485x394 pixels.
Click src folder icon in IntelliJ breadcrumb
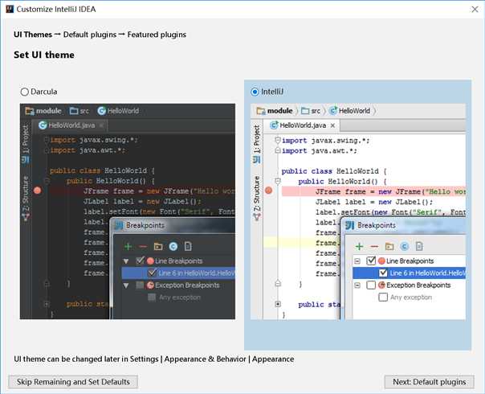tap(305, 111)
